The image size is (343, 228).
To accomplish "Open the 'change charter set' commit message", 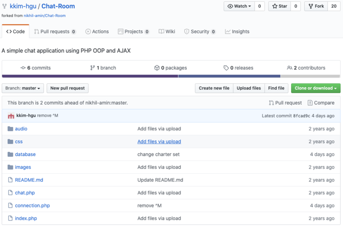I will pos(158,154).
